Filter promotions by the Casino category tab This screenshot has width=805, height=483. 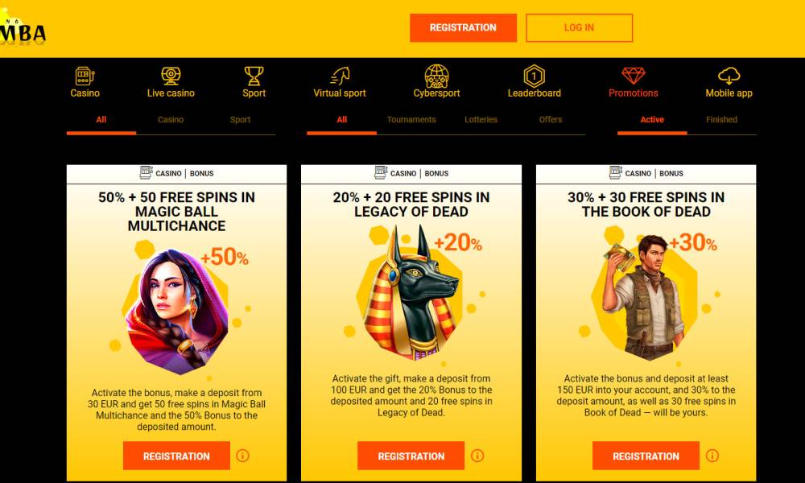pos(171,120)
